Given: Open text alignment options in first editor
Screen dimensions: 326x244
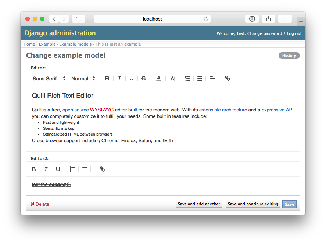Looking at the screenshot, I should pyautogui.click(x=212, y=78).
